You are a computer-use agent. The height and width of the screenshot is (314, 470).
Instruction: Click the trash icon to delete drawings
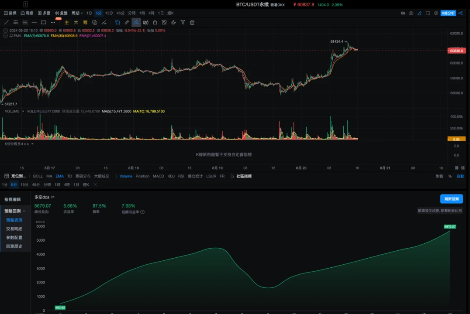[x=192, y=22]
